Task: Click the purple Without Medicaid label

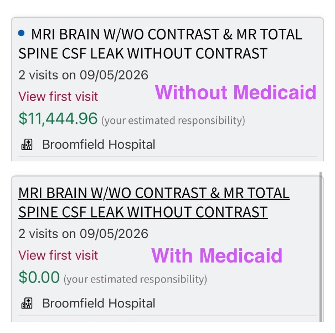Action: coord(235,92)
